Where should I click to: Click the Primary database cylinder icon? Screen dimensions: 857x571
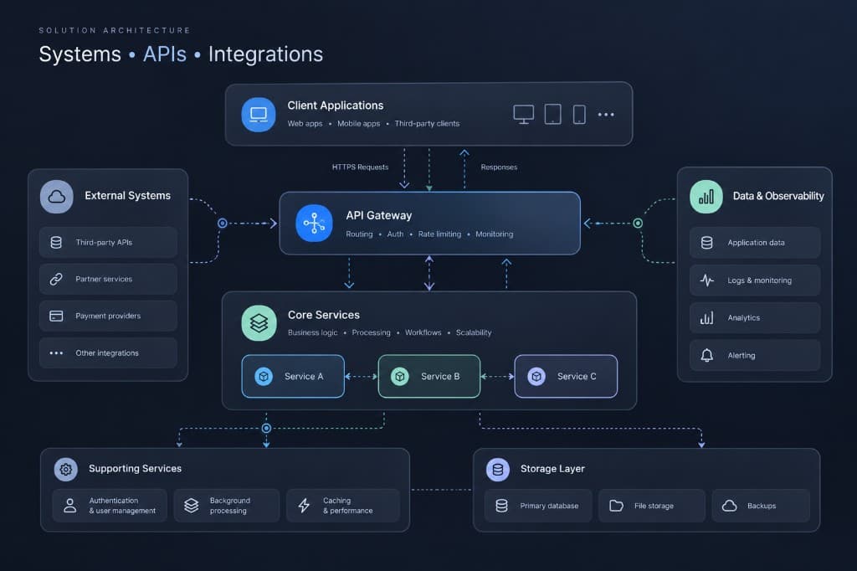tap(501, 506)
